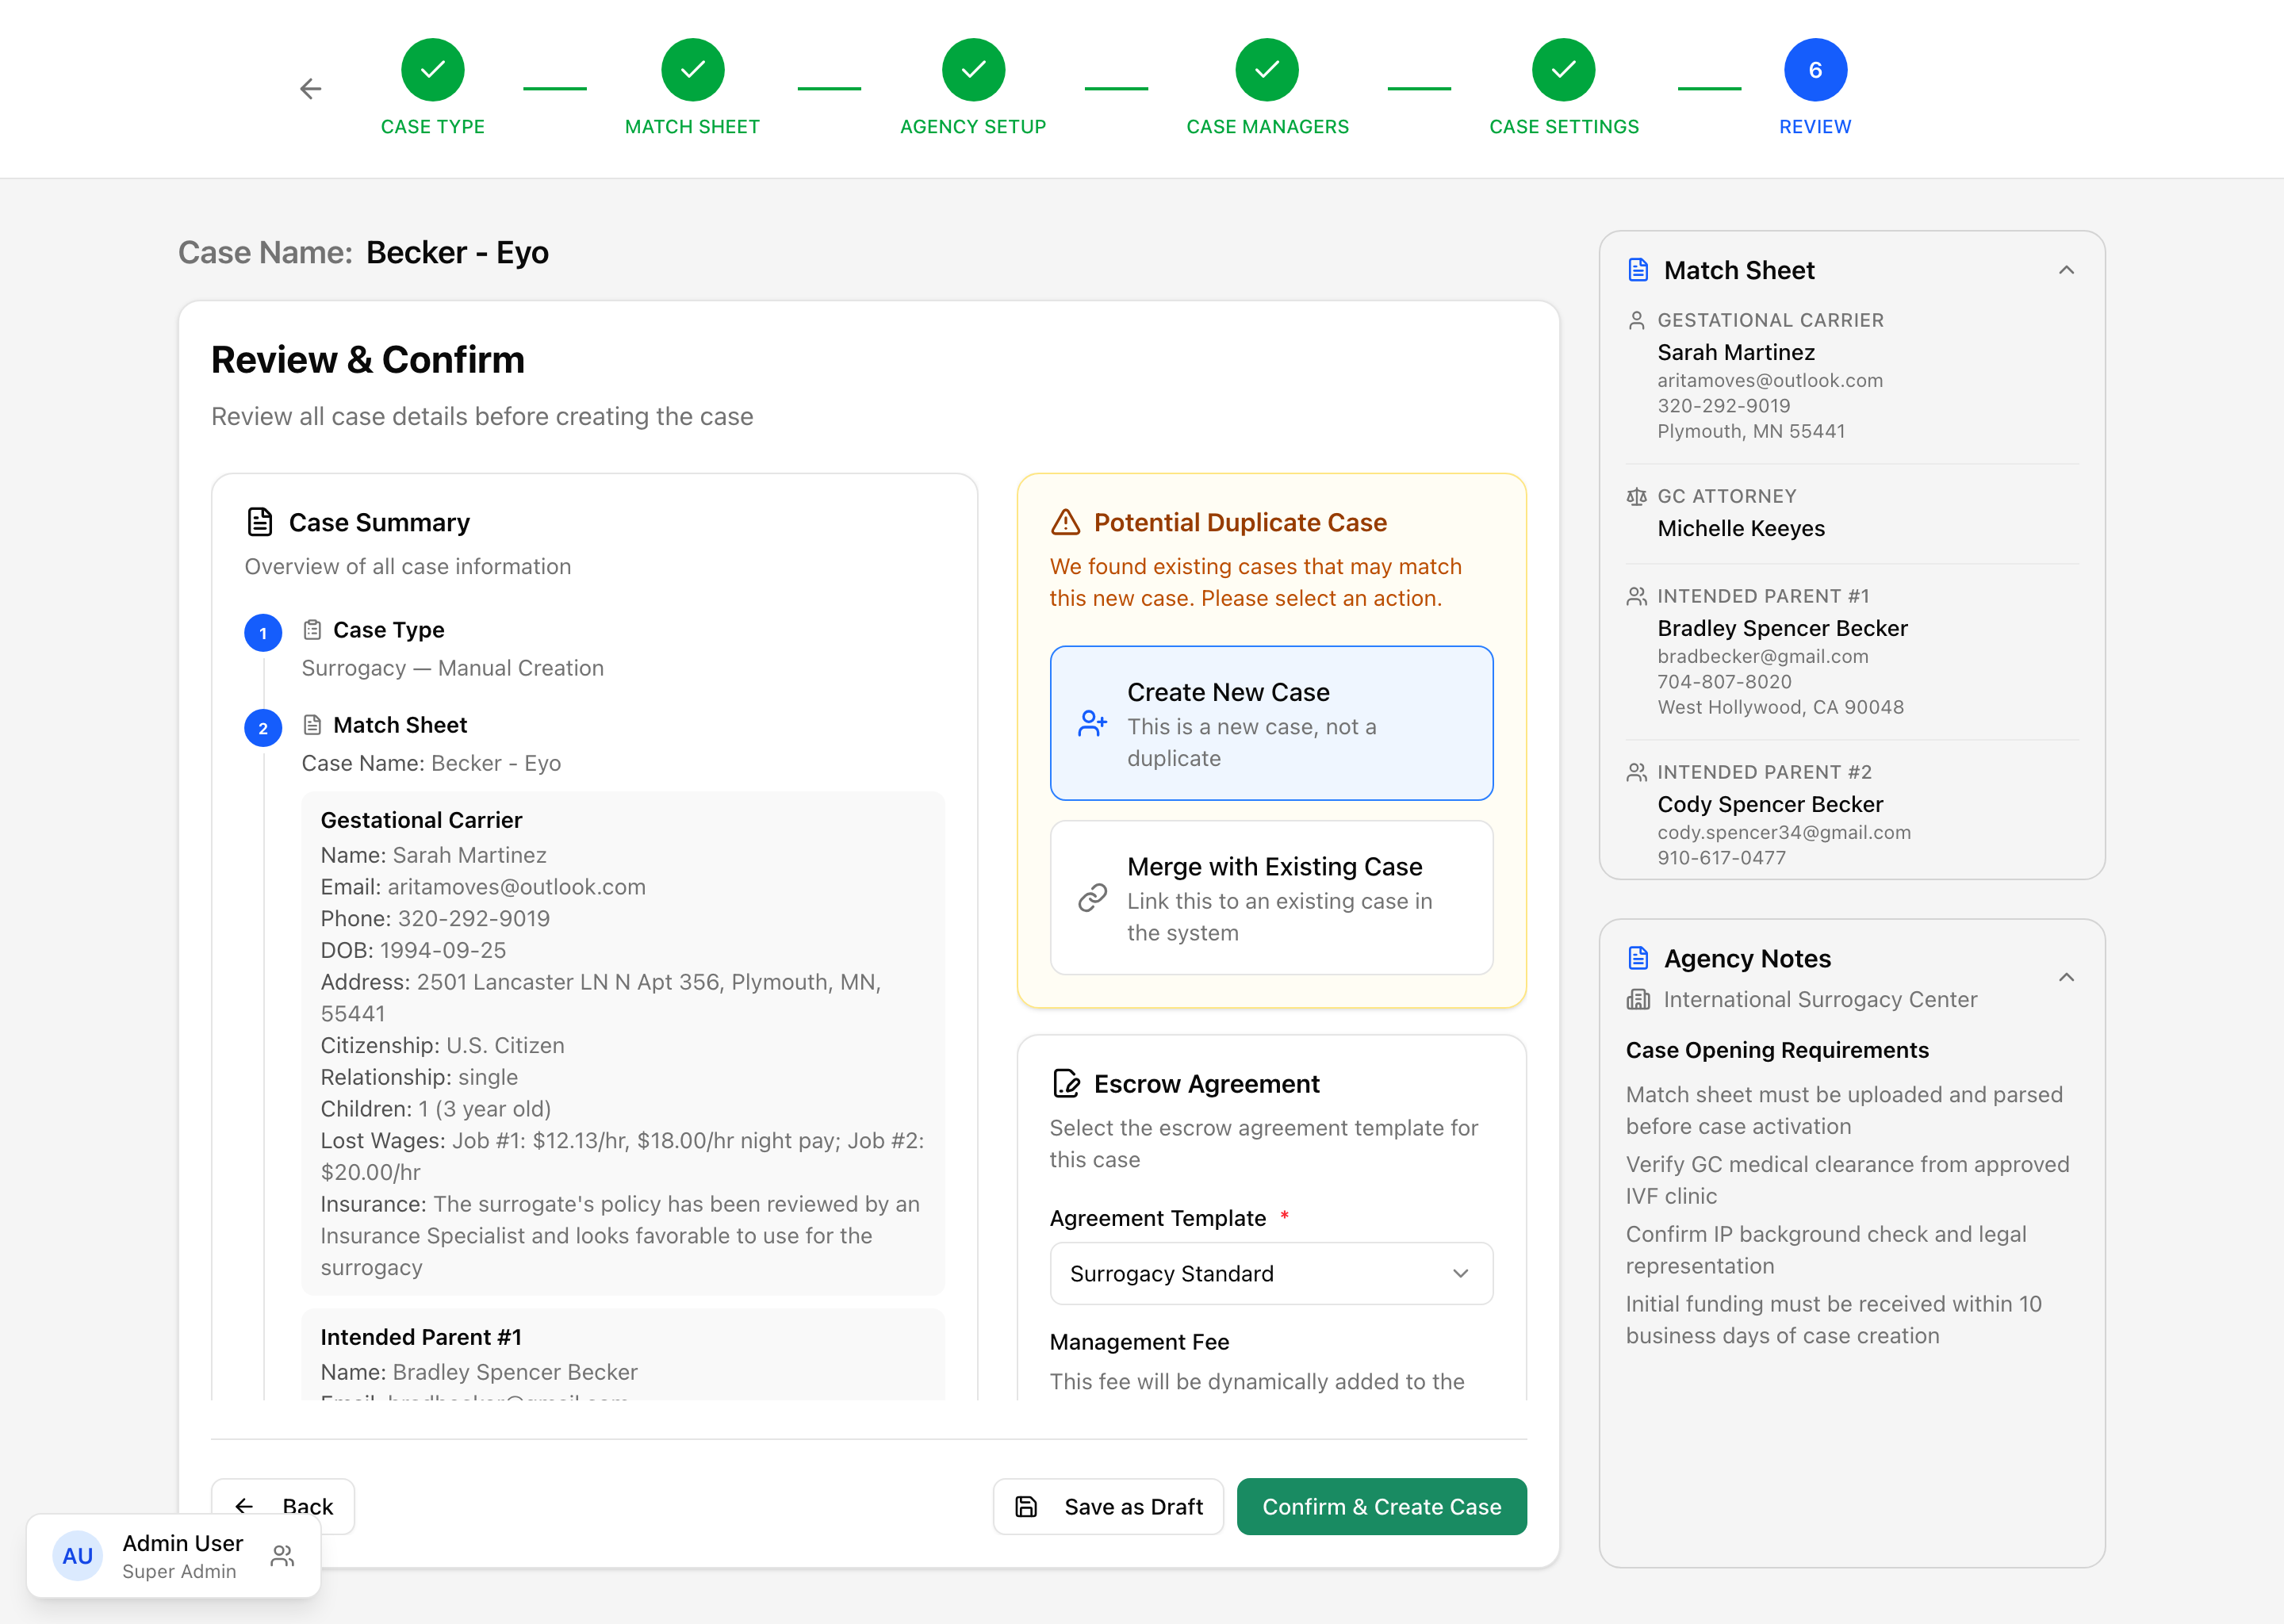Click the add-user icon in Create New Case
Image resolution: width=2284 pixels, height=1624 pixels.
(x=1092, y=723)
